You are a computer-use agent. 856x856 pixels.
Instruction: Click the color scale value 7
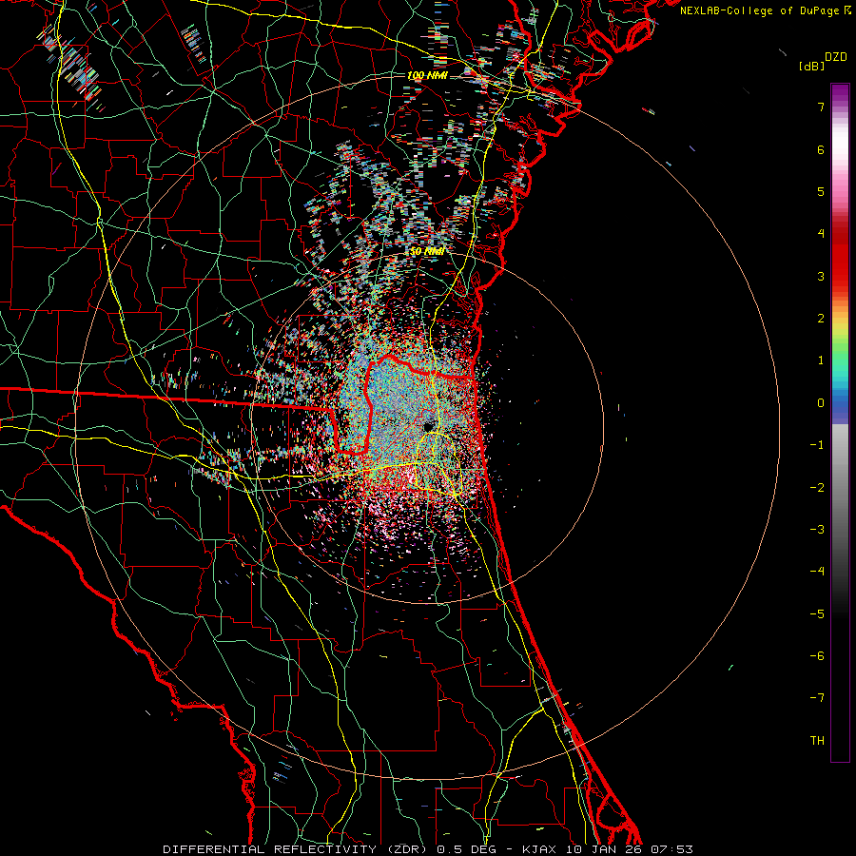coord(821,107)
